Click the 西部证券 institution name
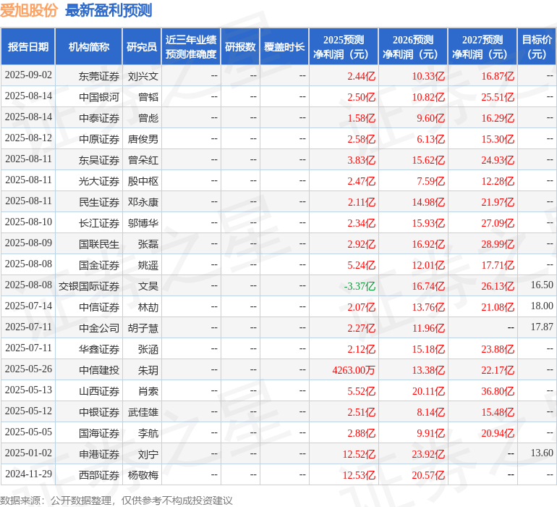 click(x=99, y=475)
